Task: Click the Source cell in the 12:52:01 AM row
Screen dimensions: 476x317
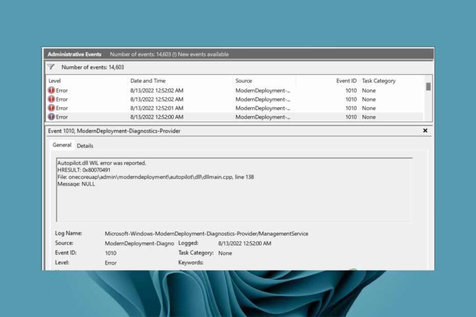Action: point(263,108)
